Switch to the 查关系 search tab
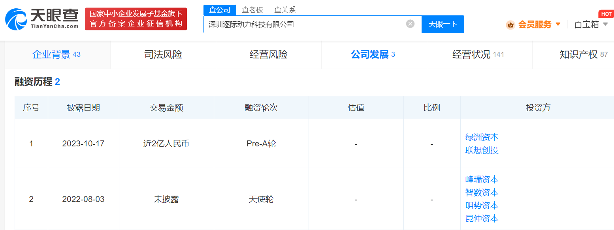Viewport: 614px width, 230px height. [x=285, y=10]
